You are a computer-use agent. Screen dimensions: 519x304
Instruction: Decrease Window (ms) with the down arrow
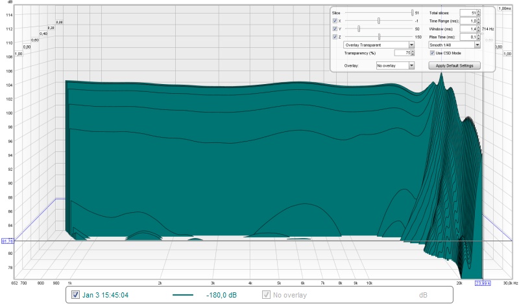point(479,30)
